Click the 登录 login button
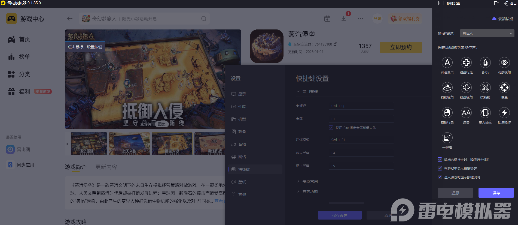The width and height of the screenshot is (518, 225). tap(377, 19)
